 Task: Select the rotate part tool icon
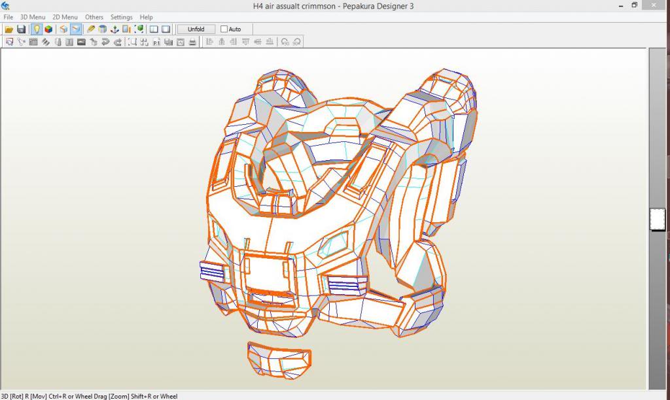pyautogui.click(x=22, y=42)
